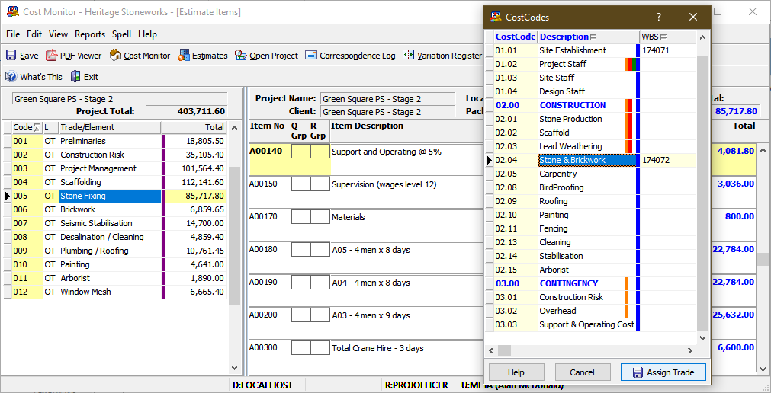771x393 pixels.
Task: Open the Help menu
Action: pyautogui.click(x=147, y=34)
